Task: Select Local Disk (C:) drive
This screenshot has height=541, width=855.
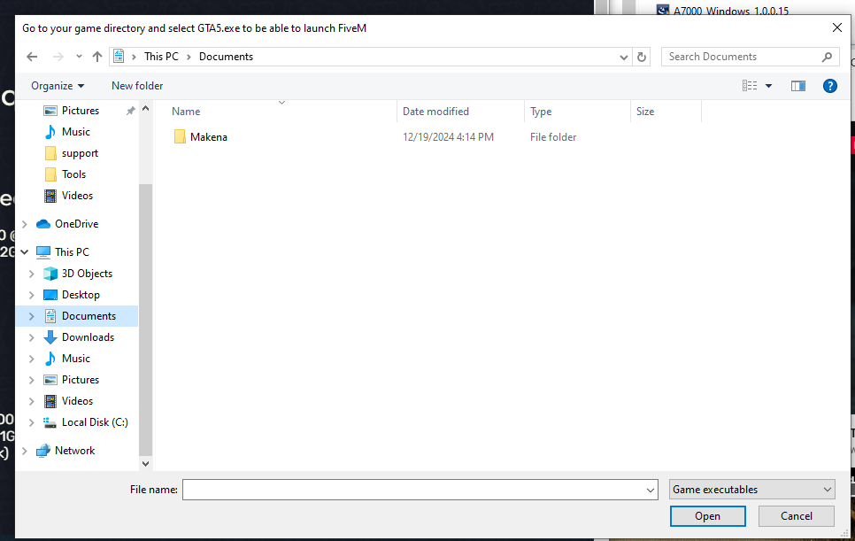Action: click(x=95, y=422)
